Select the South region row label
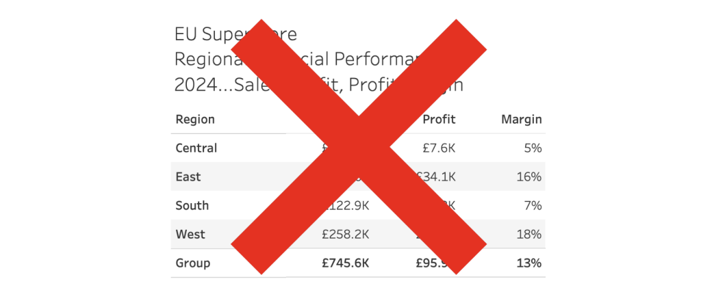Viewport: 701px width, 303px height. (x=192, y=206)
